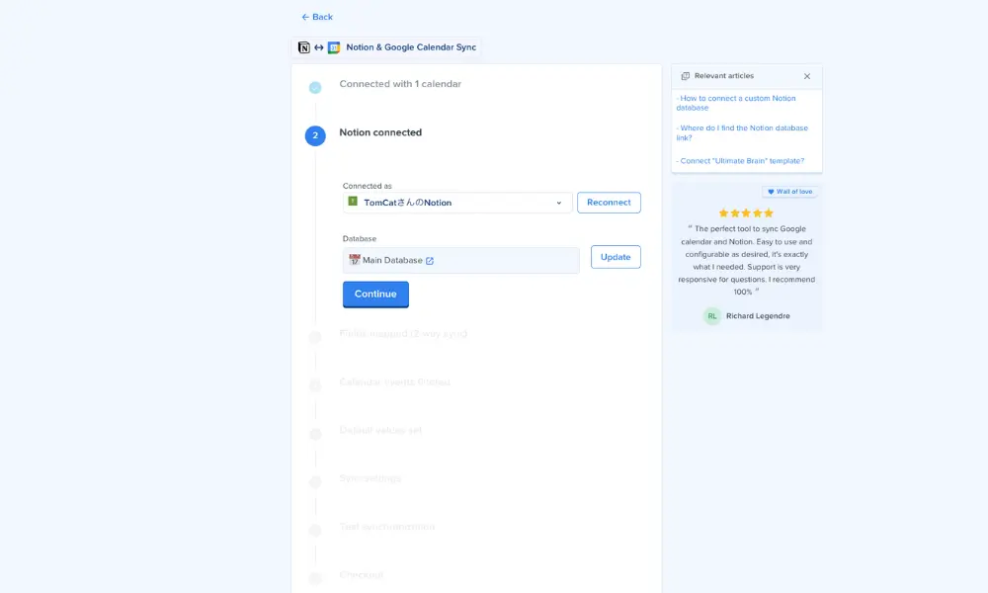Screen dimensions: 988x593
Task: Click the Sync settings step
Action: 370,478
